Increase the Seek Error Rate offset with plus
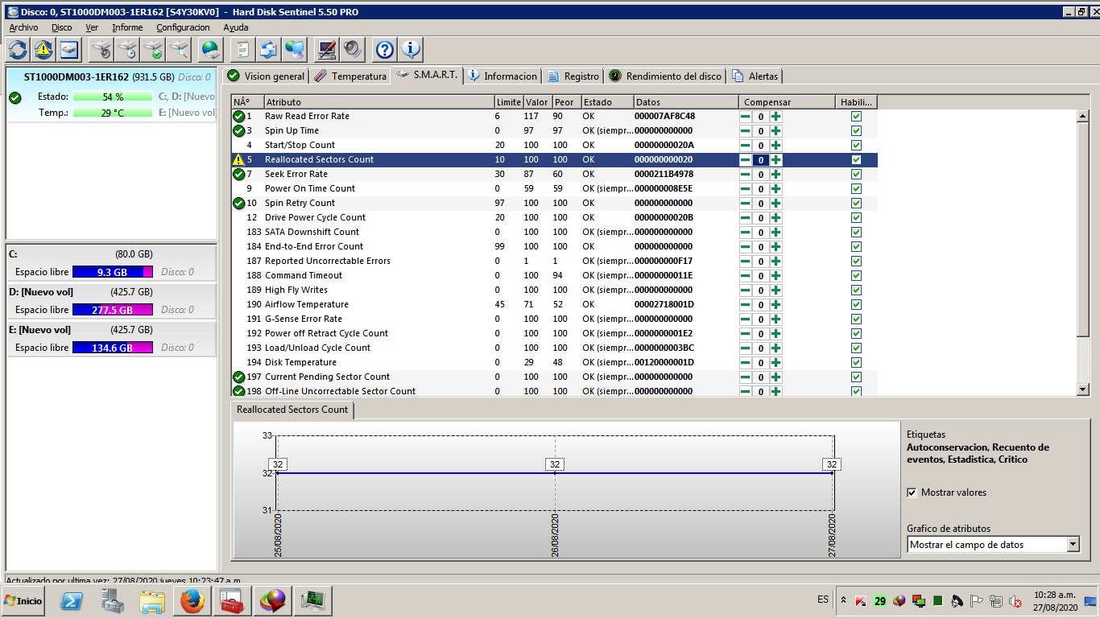Viewport: 1100px width, 618px height. click(775, 174)
